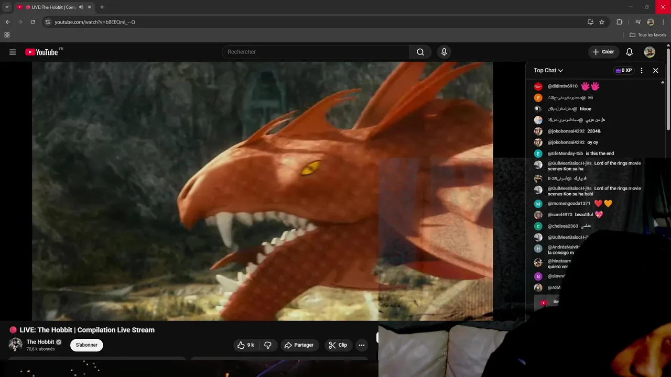The image size is (671, 377).
Task: Open the notifications bell
Action: [630, 52]
